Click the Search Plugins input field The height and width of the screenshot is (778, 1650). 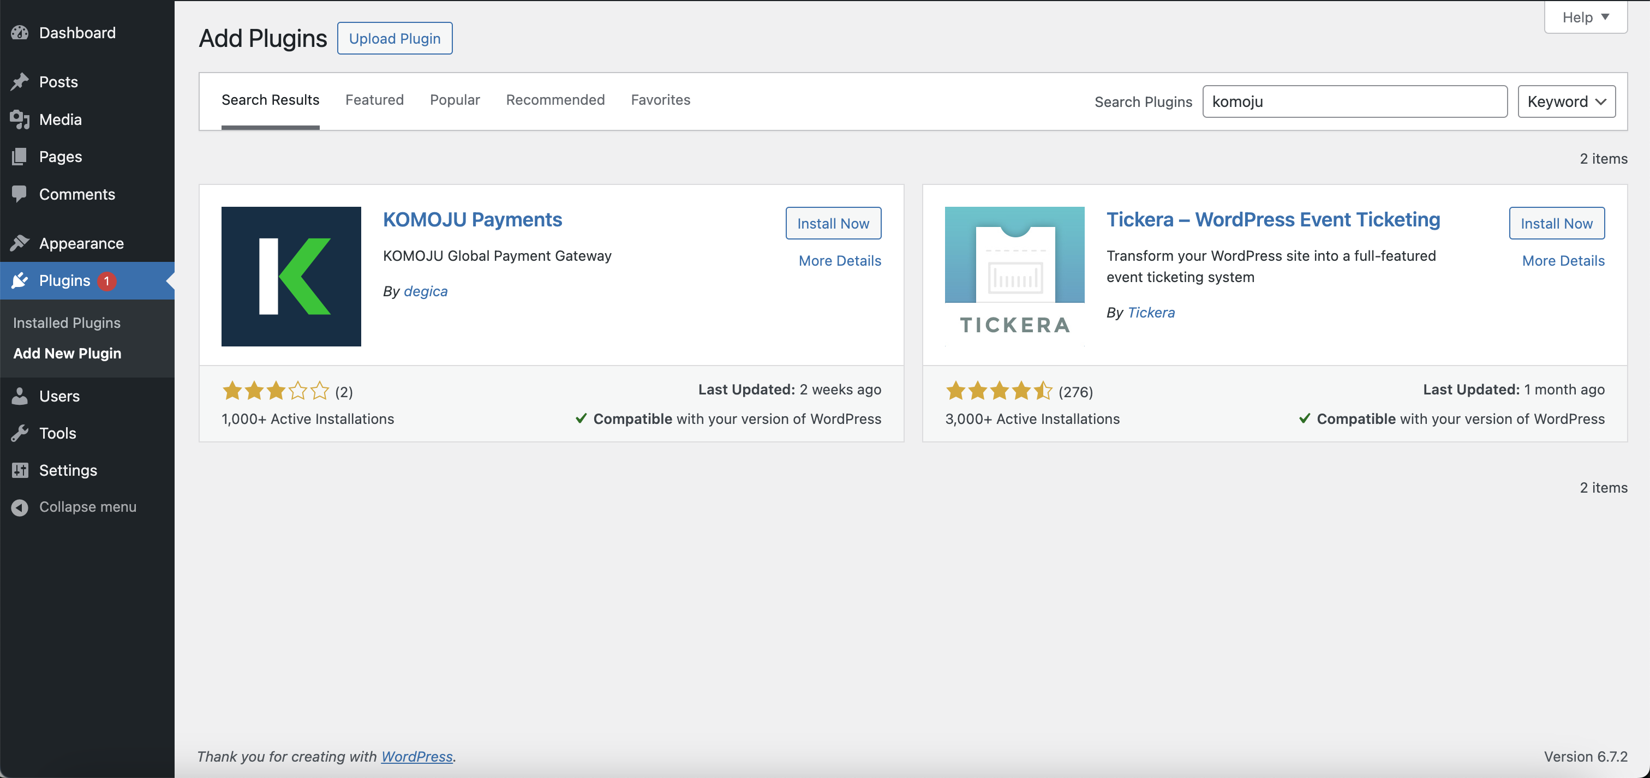pos(1354,102)
